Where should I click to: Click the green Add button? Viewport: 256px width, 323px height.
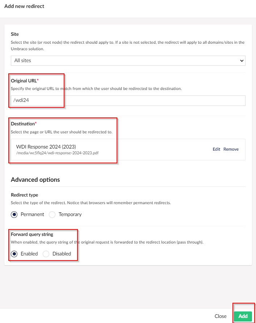pos(243,316)
